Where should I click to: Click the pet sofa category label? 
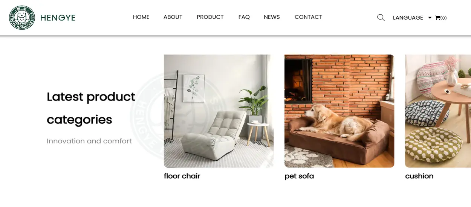coord(299,176)
